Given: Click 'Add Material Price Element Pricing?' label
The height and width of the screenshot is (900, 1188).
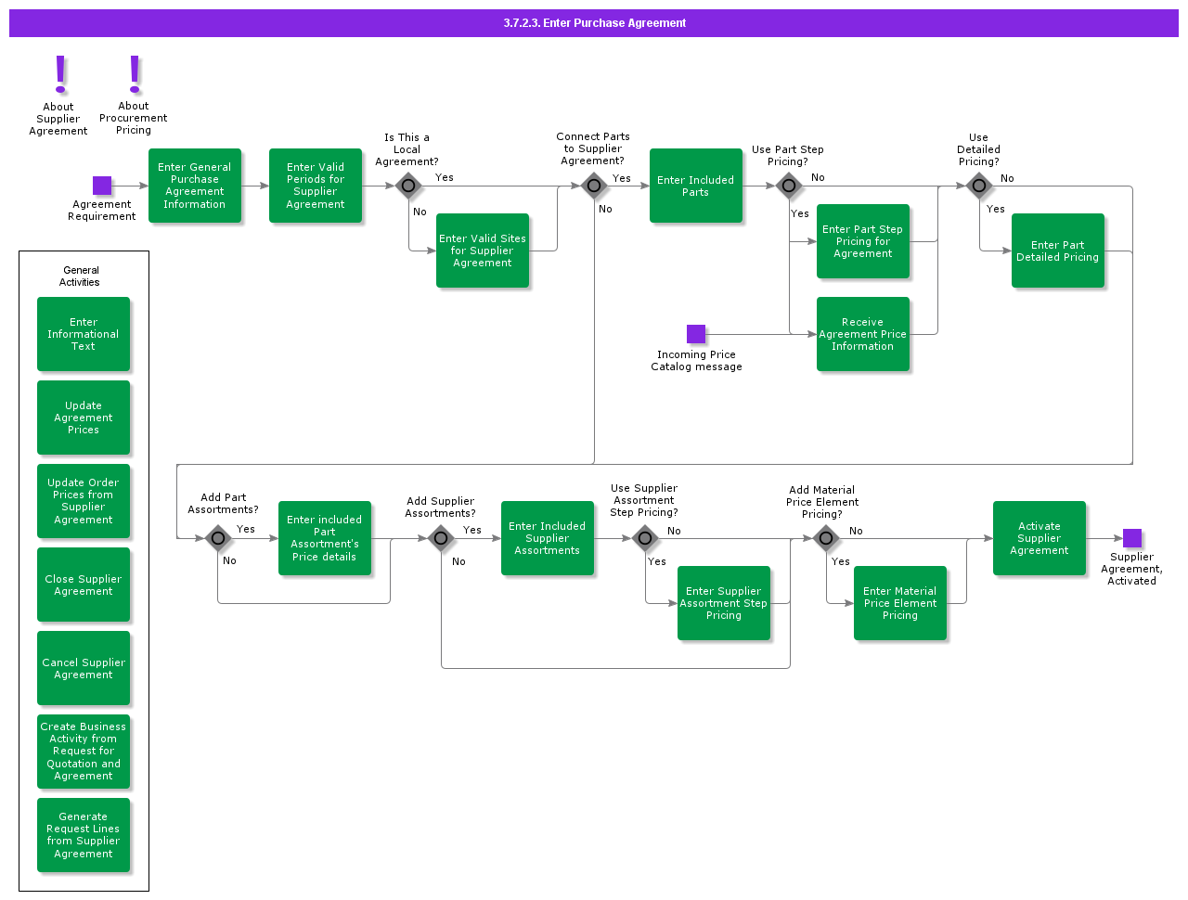Looking at the screenshot, I should click(822, 502).
